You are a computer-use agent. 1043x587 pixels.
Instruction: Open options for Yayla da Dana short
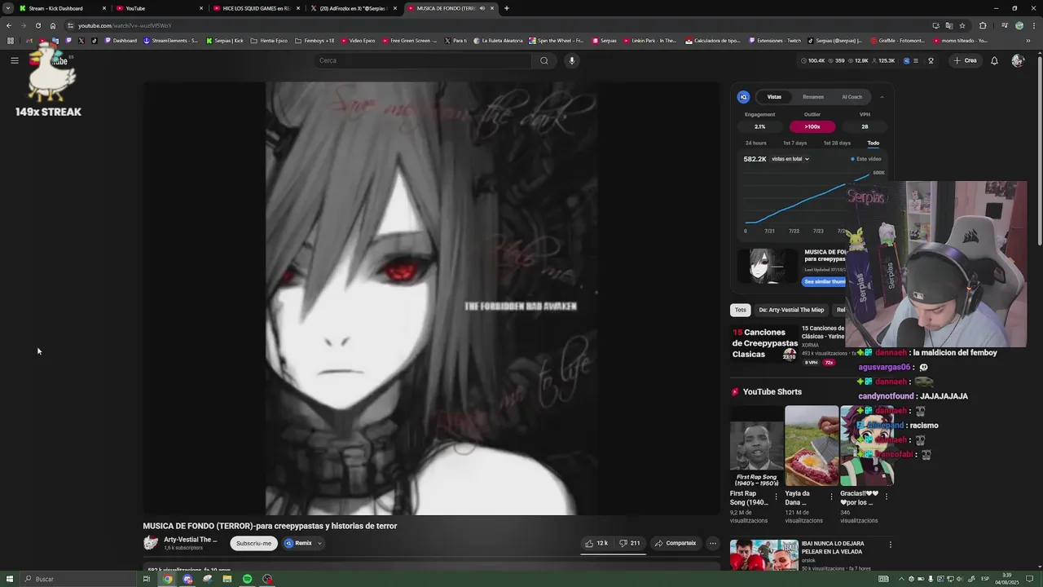[x=831, y=496]
